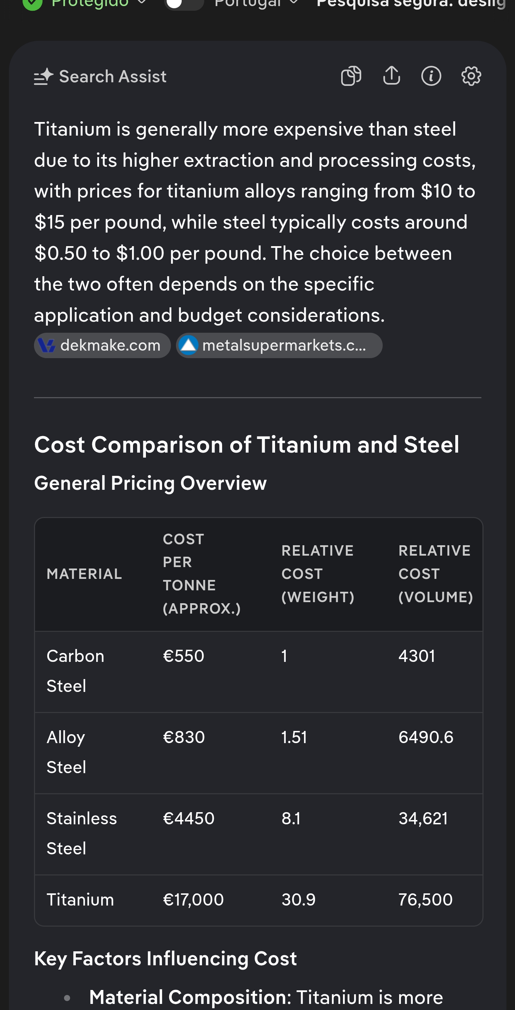Viewport: 515px width, 1010px height.
Task: Click the Cost Per Tonne column header
Action: click(x=201, y=574)
